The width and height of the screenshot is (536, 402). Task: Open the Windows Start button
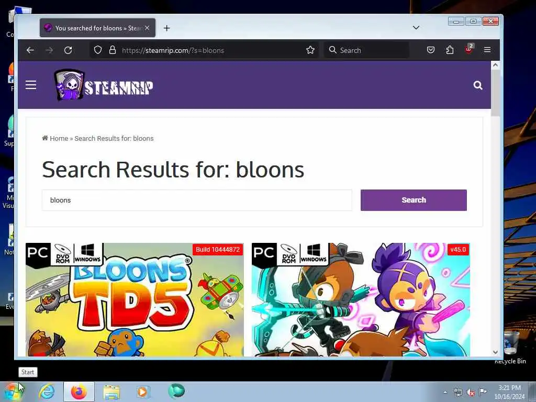click(x=13, y=392)
